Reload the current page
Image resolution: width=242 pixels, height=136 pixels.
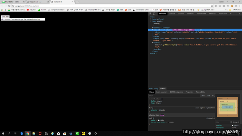9,6
